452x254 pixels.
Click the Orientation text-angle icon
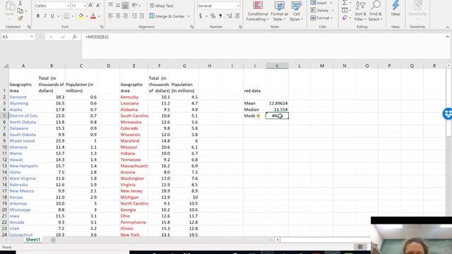134,5
